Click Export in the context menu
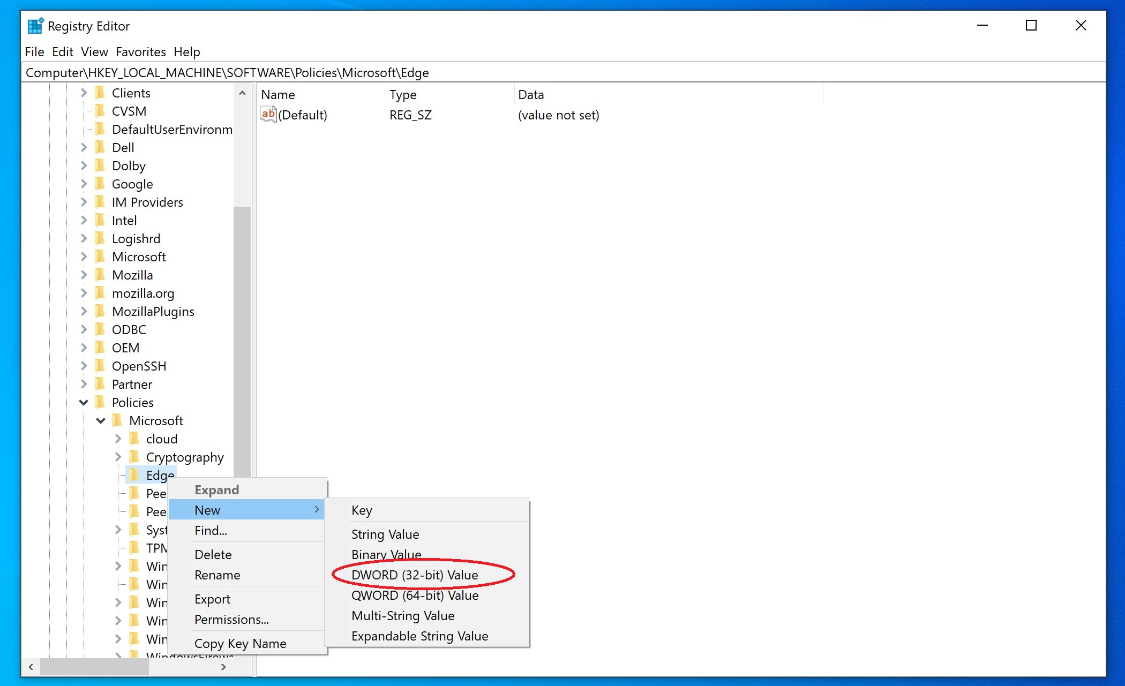This screenshot has height=686, width=1125. pyautogui.click(x=246, y=599)
